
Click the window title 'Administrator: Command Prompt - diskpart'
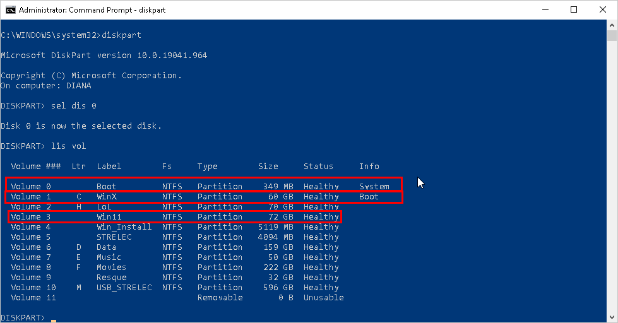tap(92, 10)
